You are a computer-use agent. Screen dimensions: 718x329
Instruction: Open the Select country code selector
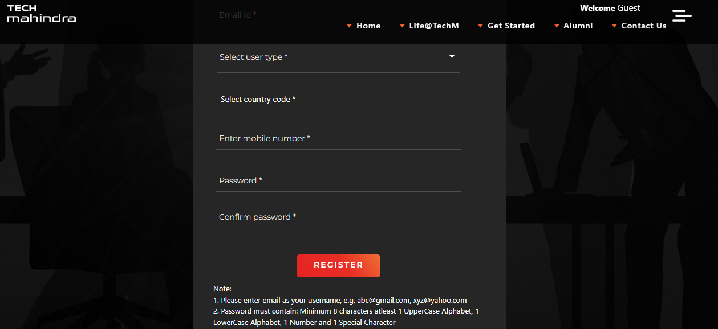point(338,99)
